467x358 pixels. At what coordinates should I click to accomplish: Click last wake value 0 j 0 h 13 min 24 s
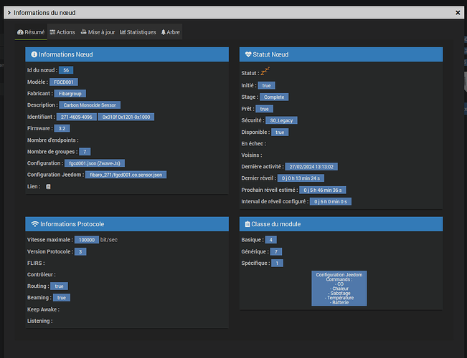pos(301,178)
